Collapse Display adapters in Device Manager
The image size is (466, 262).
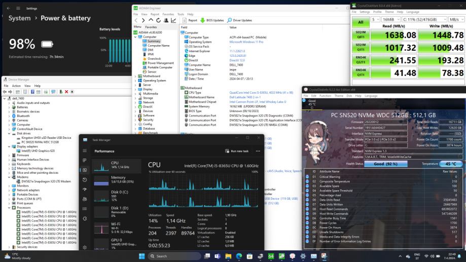click(10, 146)
